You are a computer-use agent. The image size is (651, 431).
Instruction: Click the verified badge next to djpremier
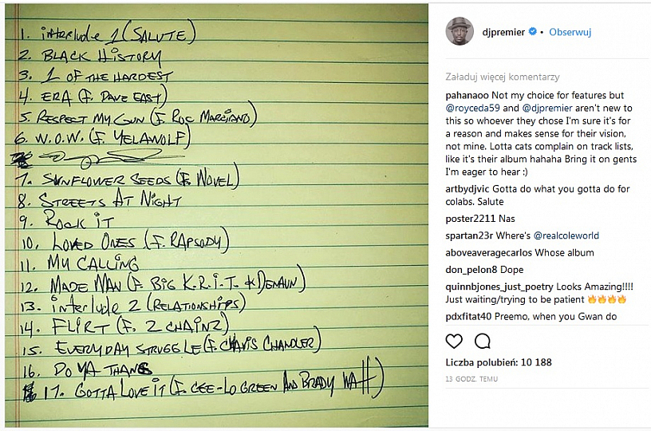coord(531,33)
